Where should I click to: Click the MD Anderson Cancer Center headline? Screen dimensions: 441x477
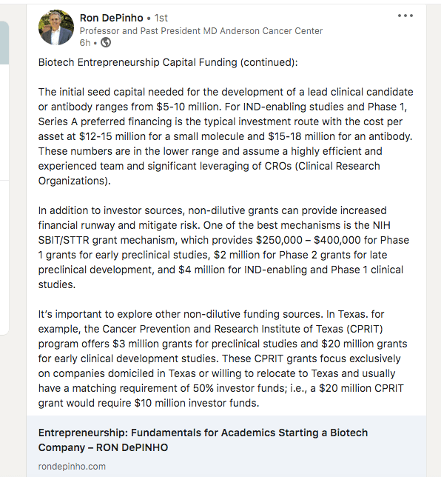point(201,31)
